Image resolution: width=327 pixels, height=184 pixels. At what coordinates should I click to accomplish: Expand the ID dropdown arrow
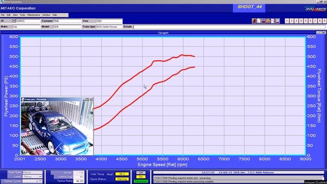pyautogui.click(x=14, y=21)
